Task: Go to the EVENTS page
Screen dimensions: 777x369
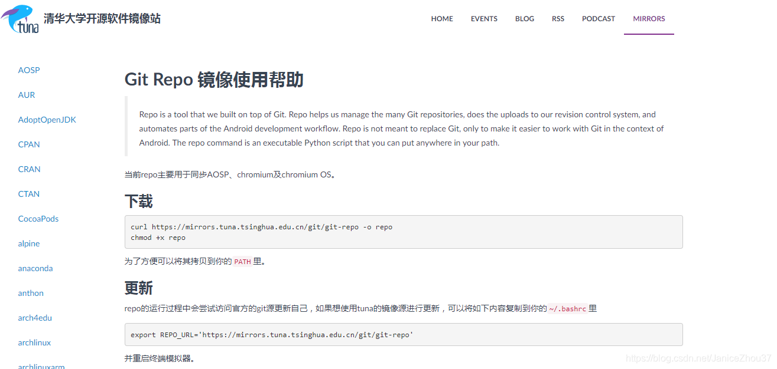Action: [x=484, y=19]
